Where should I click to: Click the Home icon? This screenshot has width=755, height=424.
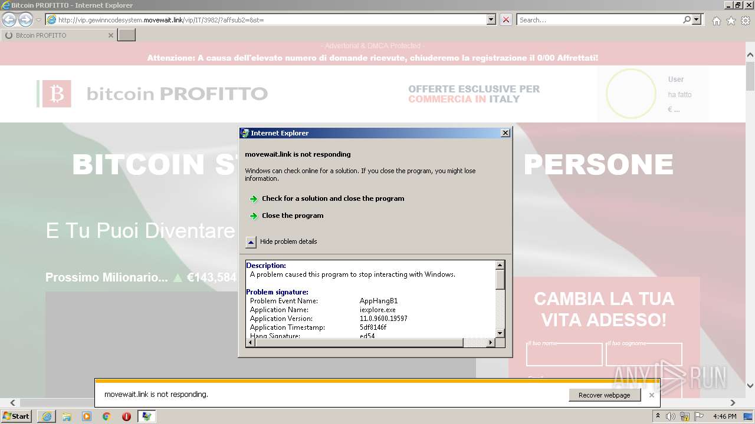coord(716,21)
